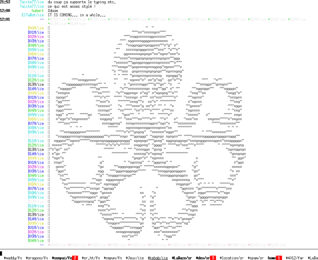Screen dimensions: 318x260
Task: Switch to the #location/sr channel
Action: click(x=232, y=258)
